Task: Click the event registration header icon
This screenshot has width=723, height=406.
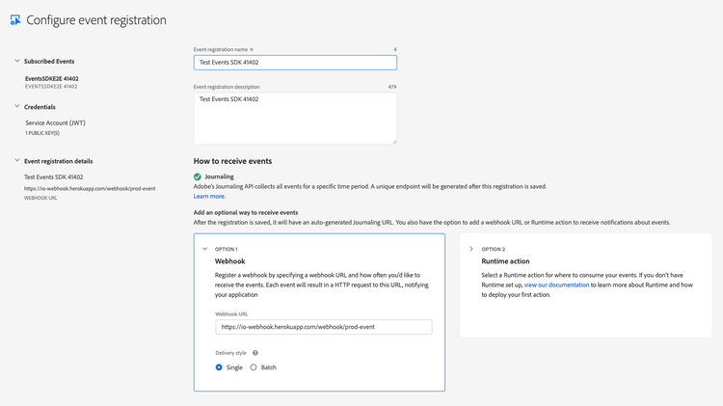Action: pyautogui.click(x=14, y=20)
